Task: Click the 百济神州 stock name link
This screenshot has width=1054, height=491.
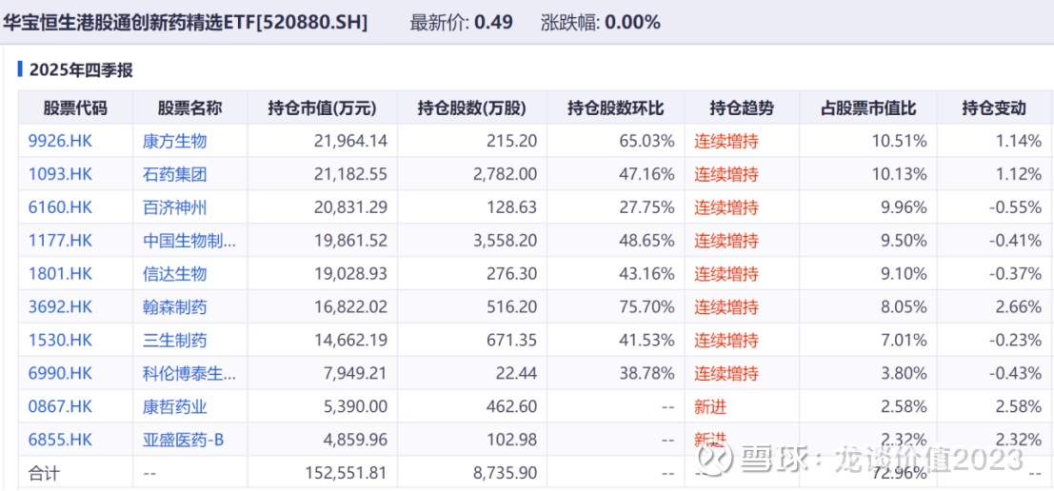Action: point(175,207)
